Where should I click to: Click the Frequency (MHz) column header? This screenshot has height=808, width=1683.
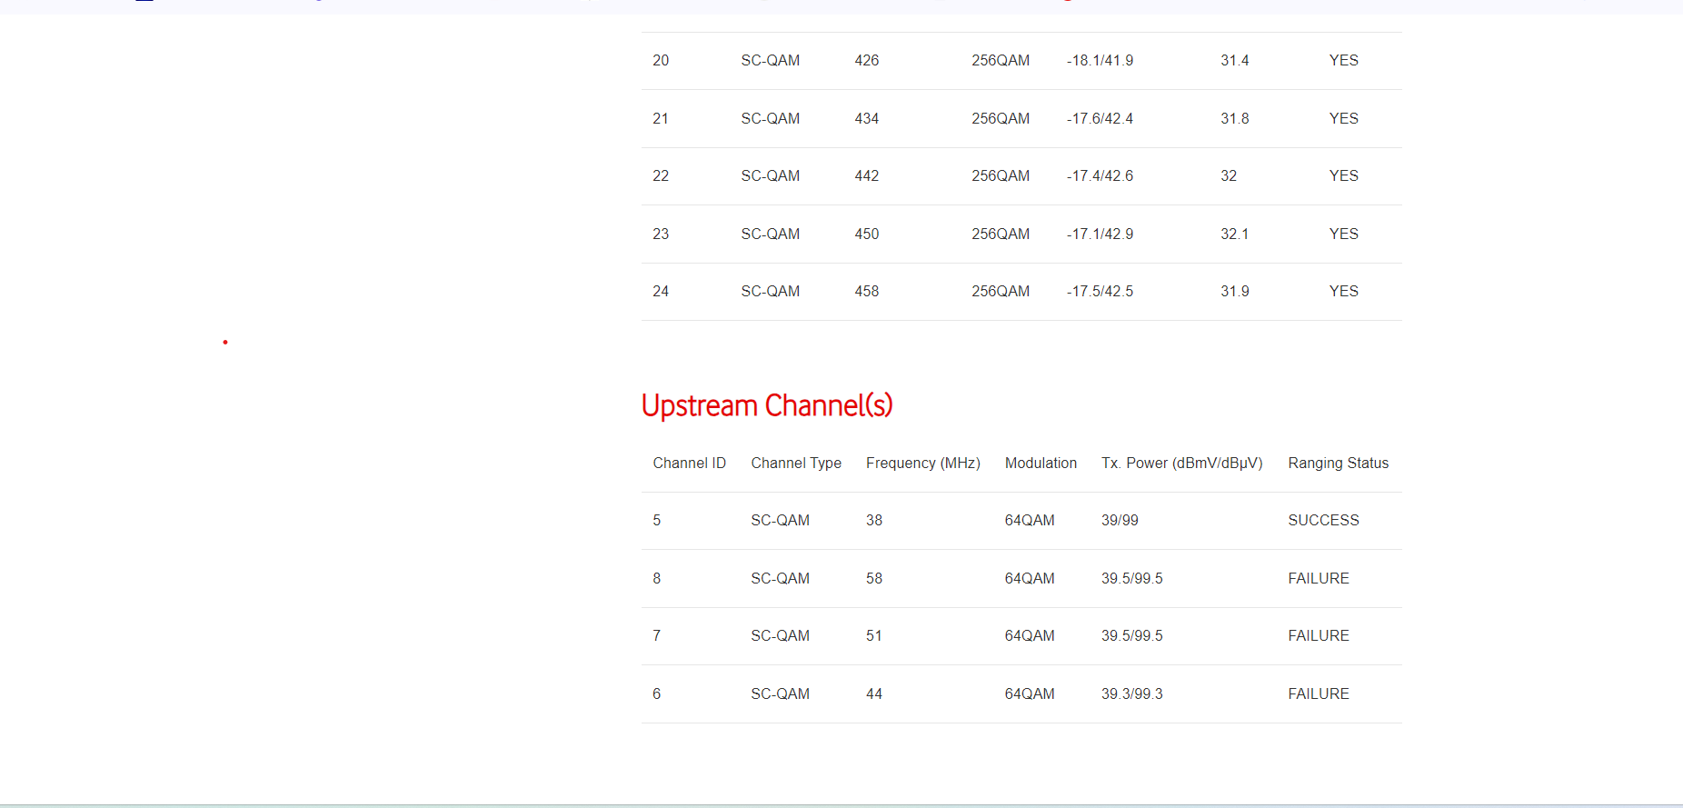point(922,464)
